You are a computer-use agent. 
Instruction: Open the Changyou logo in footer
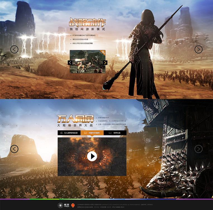tap(63, 206)
